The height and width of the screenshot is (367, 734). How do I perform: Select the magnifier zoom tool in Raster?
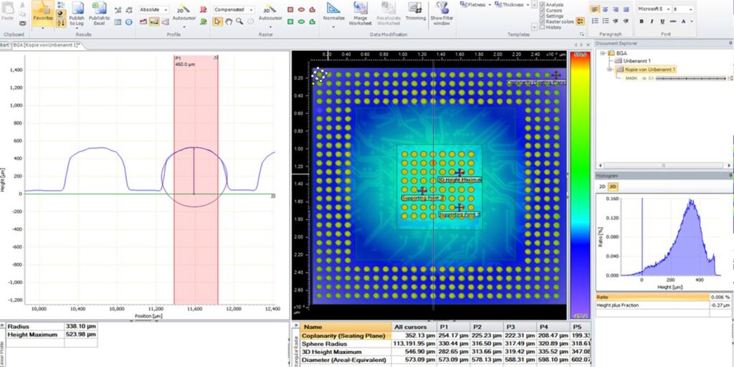239,22
